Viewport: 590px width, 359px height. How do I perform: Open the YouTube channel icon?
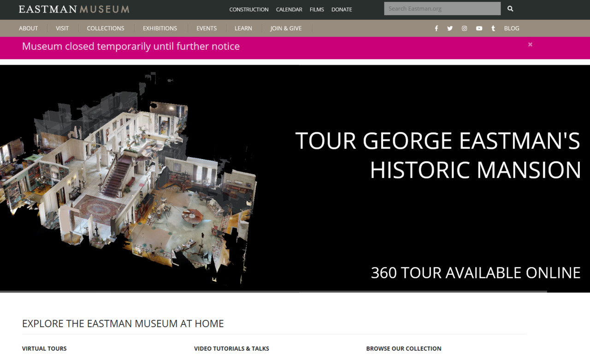[x=479, y=28]
